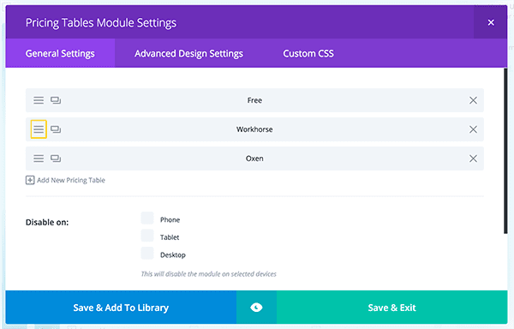514x329 pixels.
Task: Duplicate the Free pricing table
Action: [56, 100]
